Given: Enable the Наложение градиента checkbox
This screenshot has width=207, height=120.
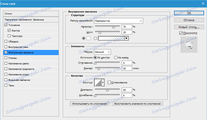Looking at the screenshot, I should [6, 69].
